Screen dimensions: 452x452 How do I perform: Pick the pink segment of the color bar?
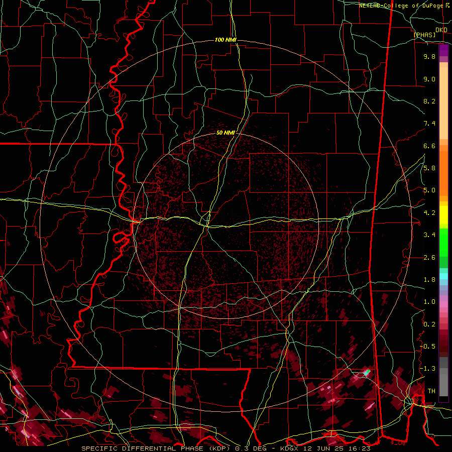(443, 304)
